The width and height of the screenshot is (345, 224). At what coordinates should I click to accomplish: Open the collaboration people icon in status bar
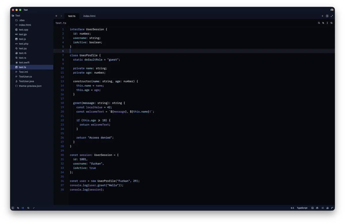[327, 208]
